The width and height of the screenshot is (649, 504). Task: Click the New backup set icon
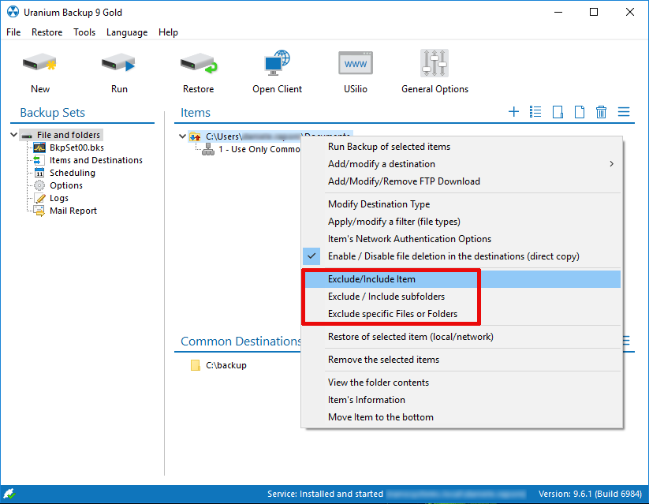[x=40, y=65]
